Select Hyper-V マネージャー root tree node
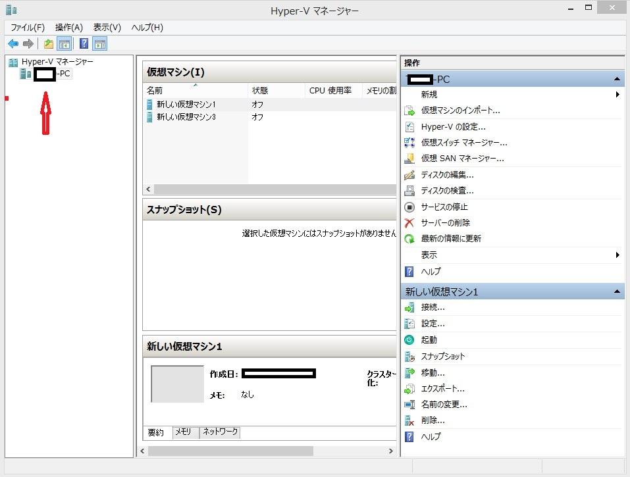 click(57, 61)
